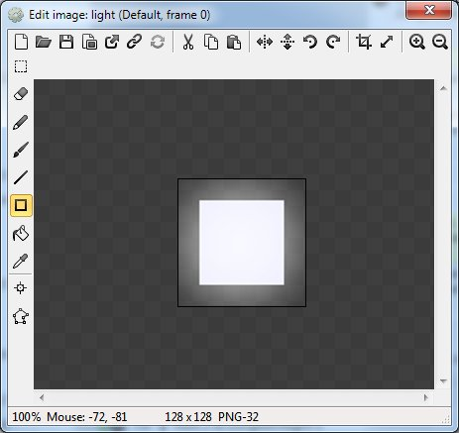459x433 pixels.
Task: Click the vertical scrollbar down arrow
Action: click(443, 381)
